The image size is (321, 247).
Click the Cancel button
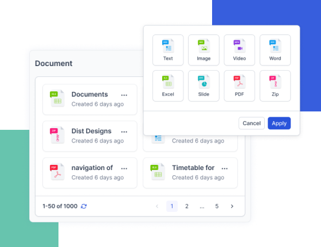tap(252, 123)
